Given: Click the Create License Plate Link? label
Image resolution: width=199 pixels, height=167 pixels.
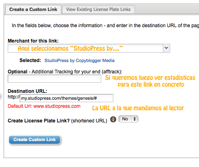Looking at the screenshot, I should [39, 121].
